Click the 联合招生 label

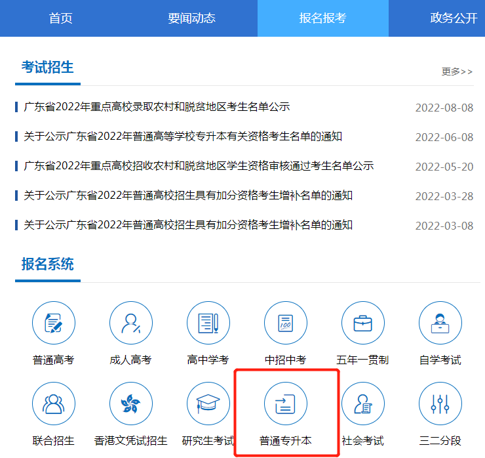pyautogui.click(x=54, y=440)
